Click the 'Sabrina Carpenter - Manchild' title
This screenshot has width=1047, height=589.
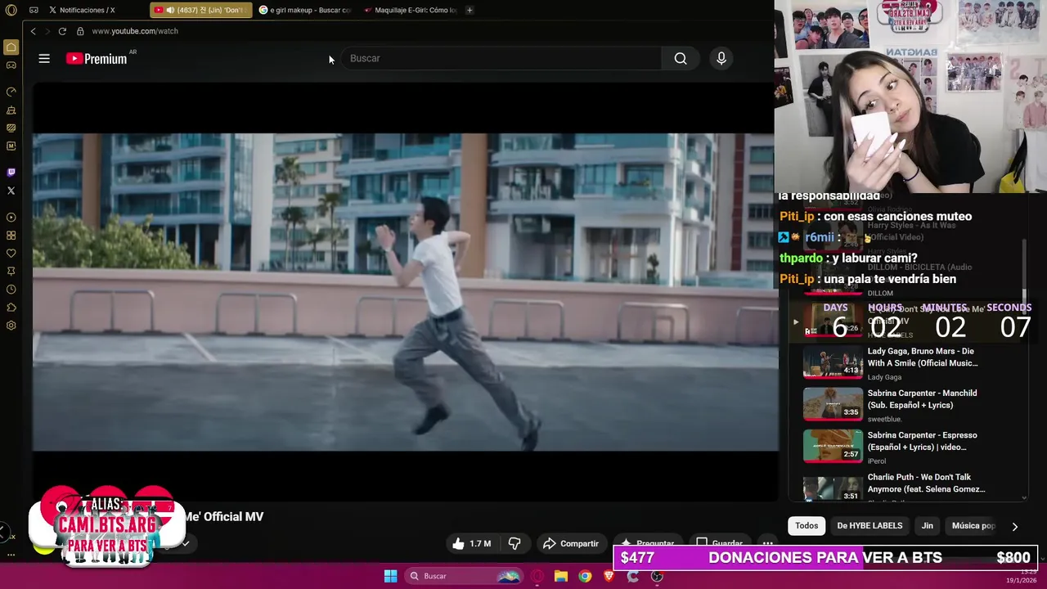tap(922, 399)
